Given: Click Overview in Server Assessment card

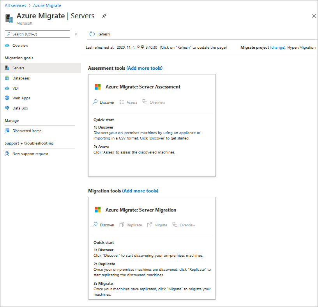Looking at the screenshot, I should pyautogui.click(x=157, y=102).
